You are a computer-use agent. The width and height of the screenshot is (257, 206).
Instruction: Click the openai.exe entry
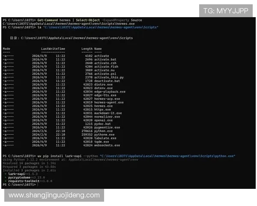[x=103, y=120]
